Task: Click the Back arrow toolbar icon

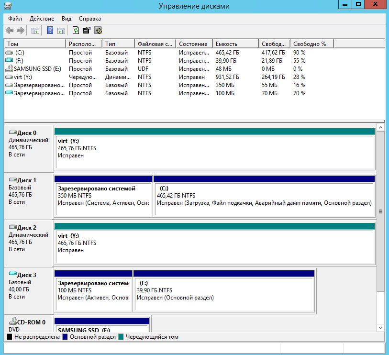Action: click(x=10, y=31)
